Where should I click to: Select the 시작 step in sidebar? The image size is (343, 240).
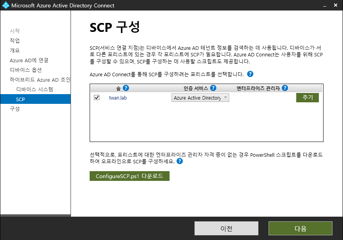pos(15,31)
